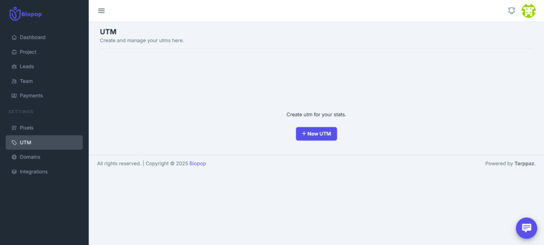
Task: Click the Pixels icon in sidebar
Action: coord(14,128)
